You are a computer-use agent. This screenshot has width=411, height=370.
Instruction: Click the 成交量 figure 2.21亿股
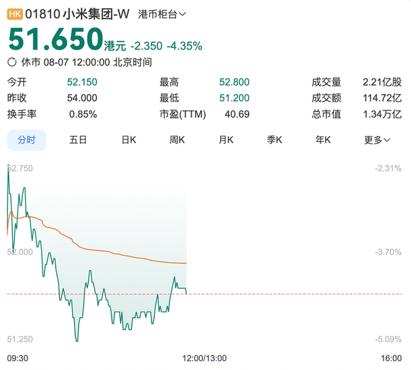(x=382, y=82)
